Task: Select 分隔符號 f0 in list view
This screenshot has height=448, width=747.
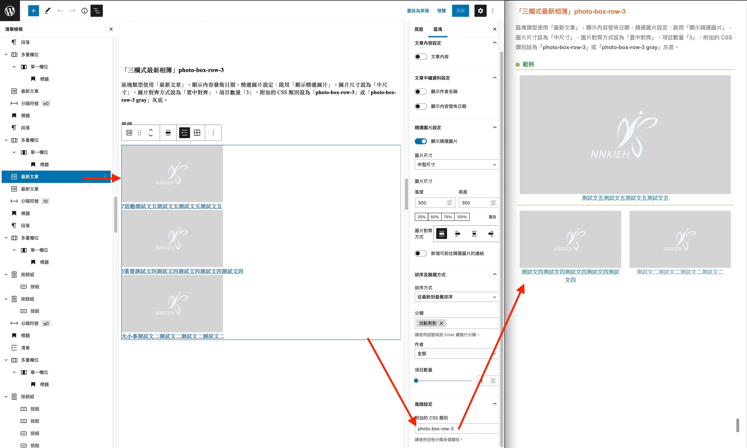Action: tap(56, 201)
